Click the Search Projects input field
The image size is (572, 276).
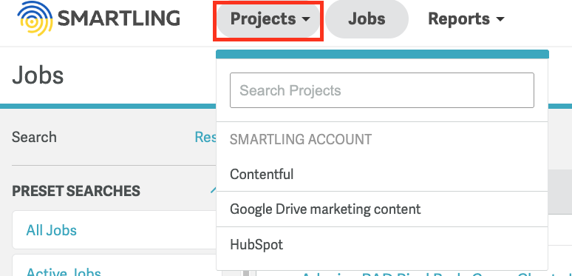[382, 90]
